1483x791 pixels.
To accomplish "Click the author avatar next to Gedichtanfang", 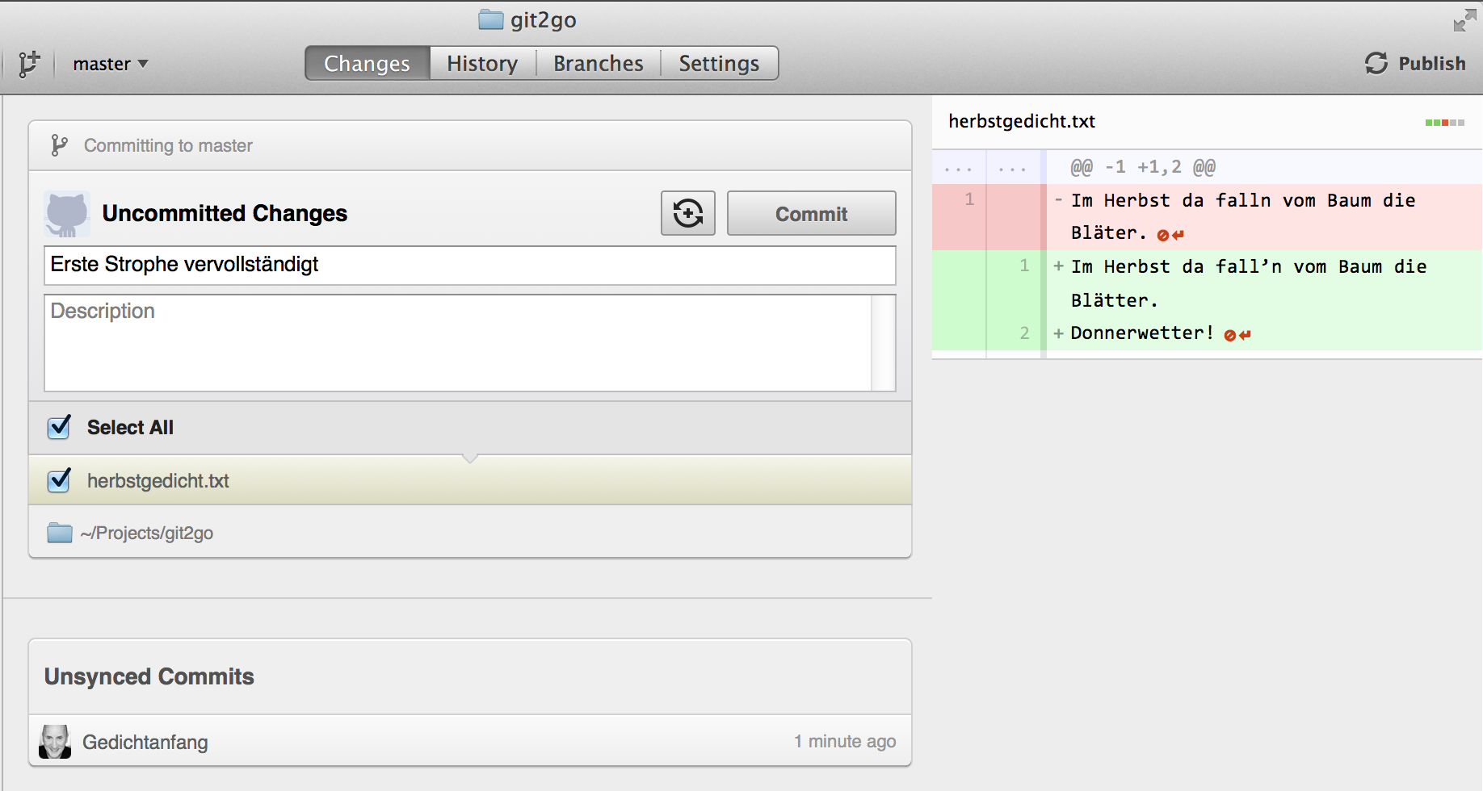I will (x=55, y=741).
